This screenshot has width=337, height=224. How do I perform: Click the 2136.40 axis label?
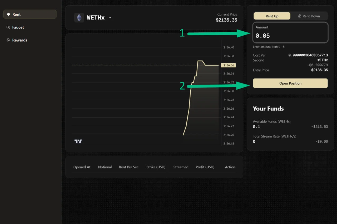tap(229, 47)
